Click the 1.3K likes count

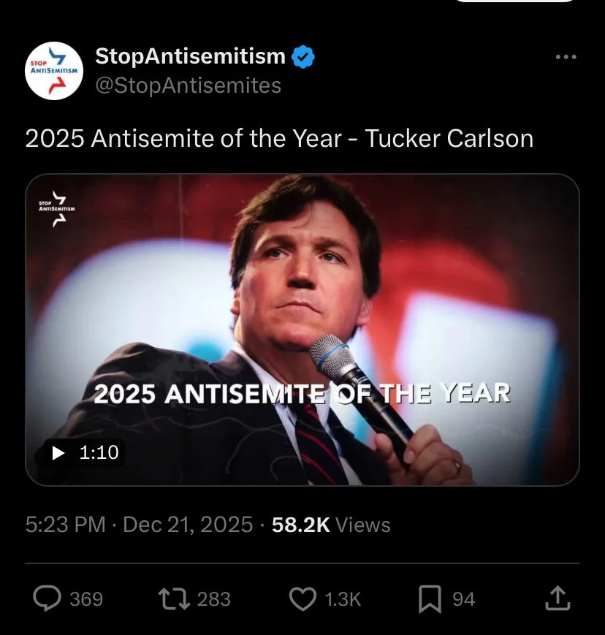coord(343,600)
